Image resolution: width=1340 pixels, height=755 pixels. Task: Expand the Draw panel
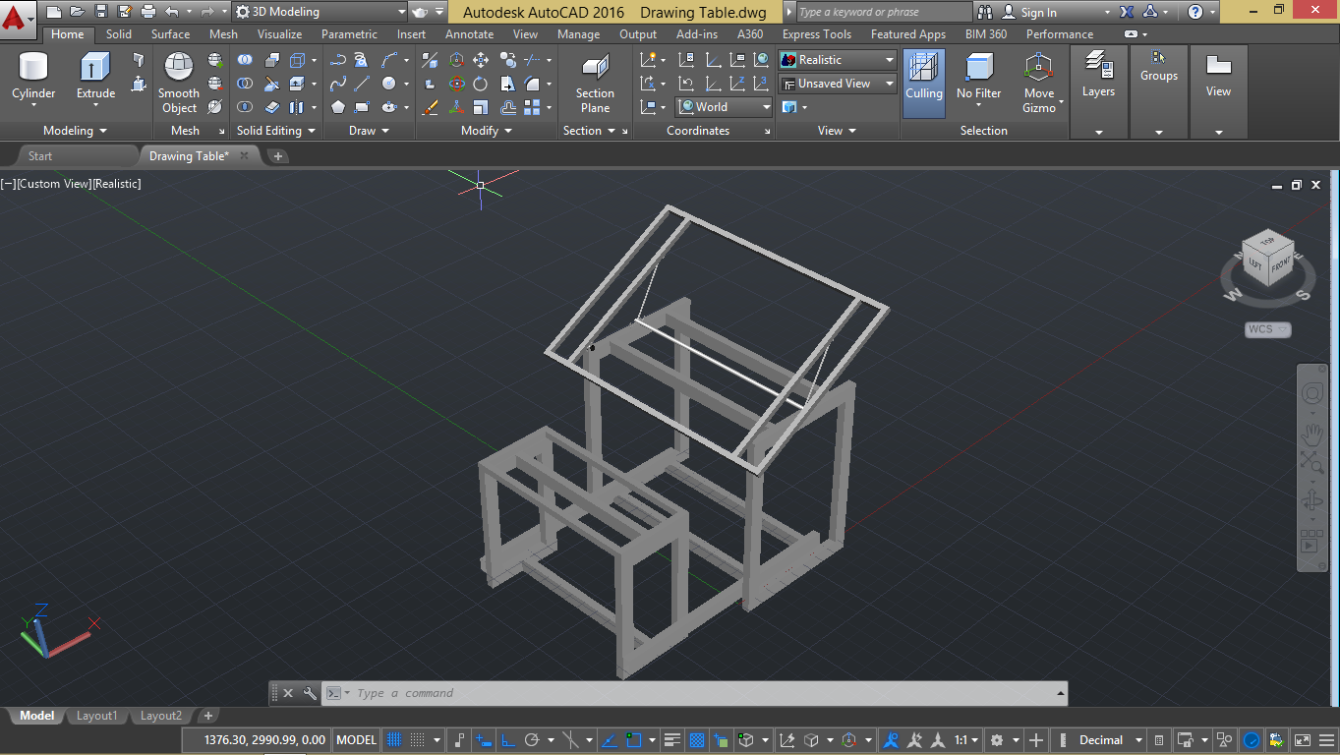369,131
